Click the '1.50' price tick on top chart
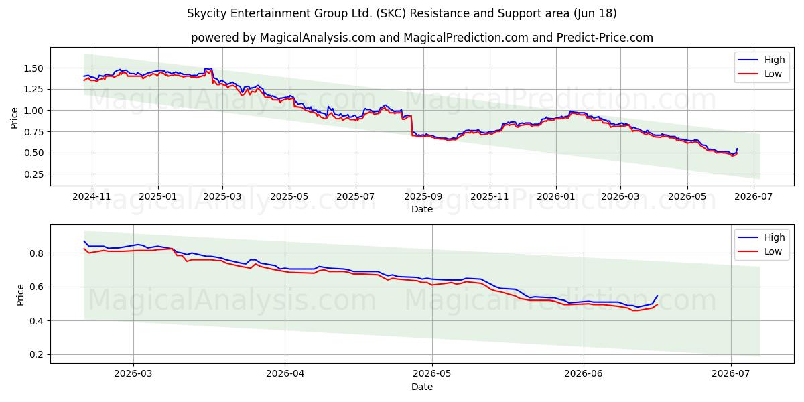The height and width of the screenshot is (402, 804). (x=35, y=68)
